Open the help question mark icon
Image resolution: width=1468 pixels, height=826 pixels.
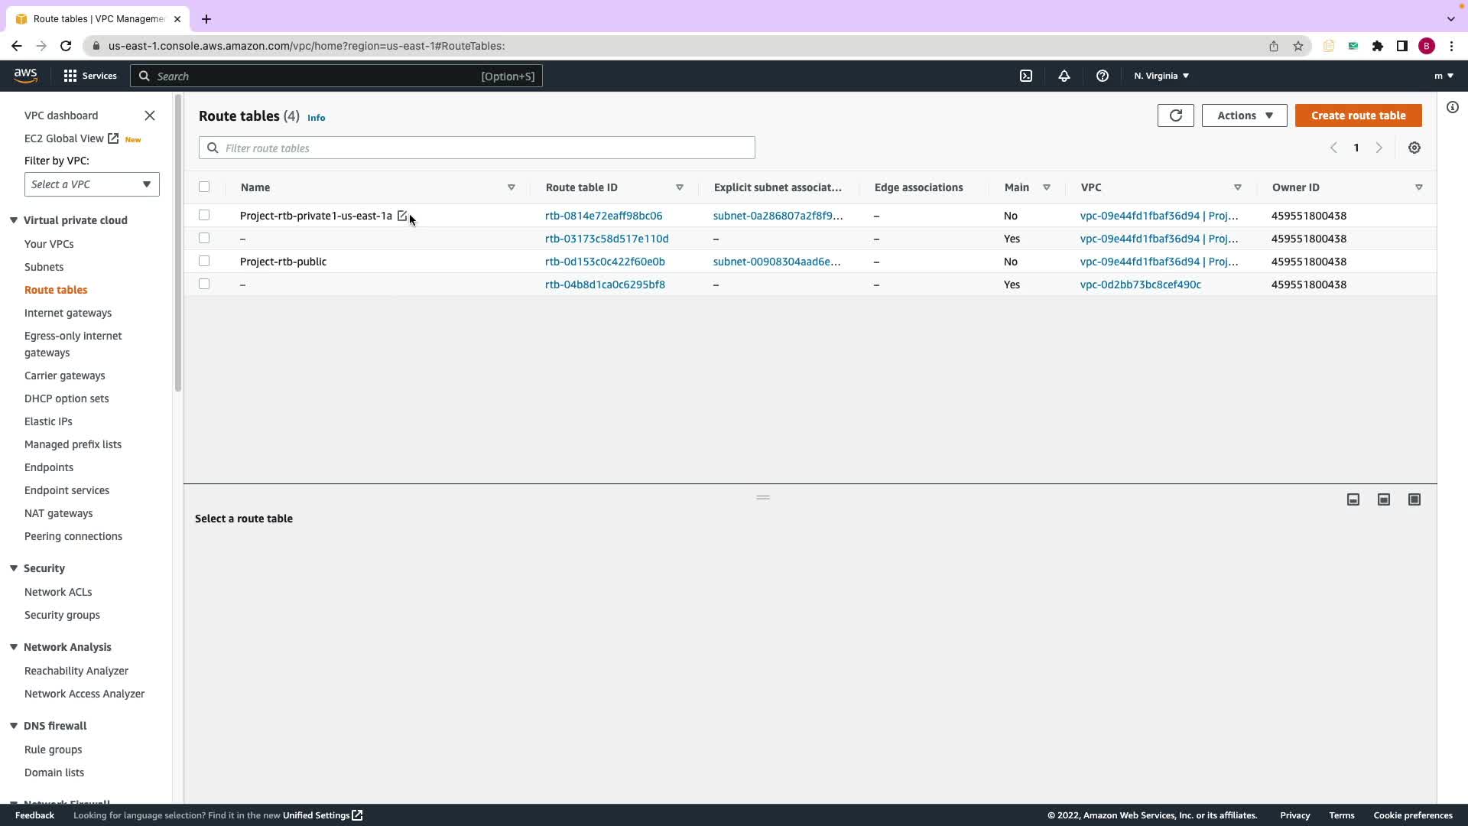coord(1102,76)
